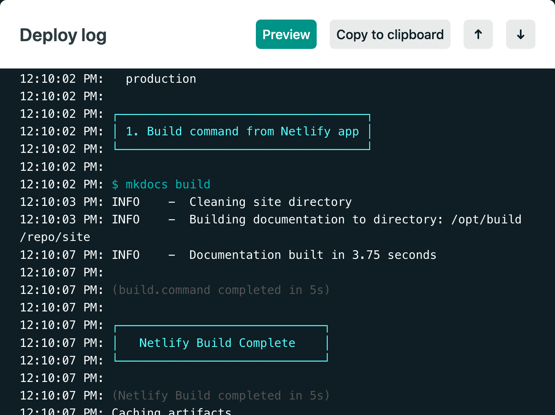The height and width of the screenshot is (415, 555).
Task: Click the '/repo/site' wrapped path text
Action: (55, 237)
